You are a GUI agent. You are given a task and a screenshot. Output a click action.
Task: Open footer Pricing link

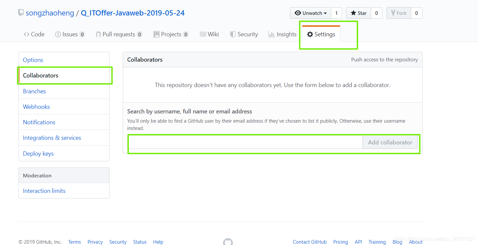point(340,242)
